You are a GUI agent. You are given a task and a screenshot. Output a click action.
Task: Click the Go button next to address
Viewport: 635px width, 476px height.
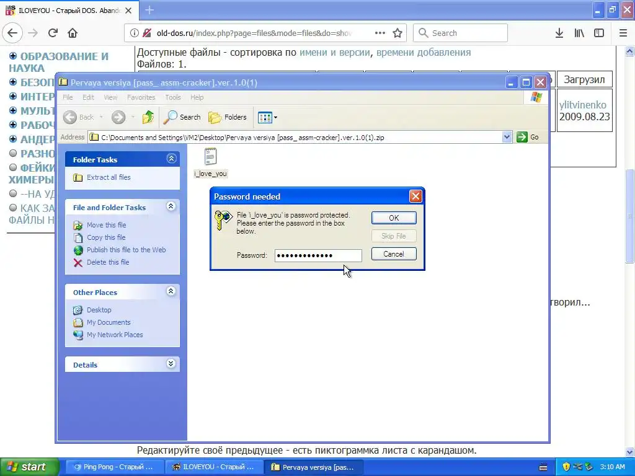coord(528,137)
